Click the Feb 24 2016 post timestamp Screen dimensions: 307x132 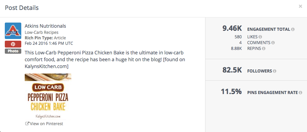[49, 43]
